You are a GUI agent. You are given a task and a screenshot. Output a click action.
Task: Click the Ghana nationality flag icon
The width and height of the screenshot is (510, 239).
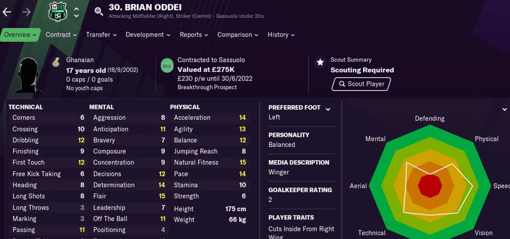(56, 62)
